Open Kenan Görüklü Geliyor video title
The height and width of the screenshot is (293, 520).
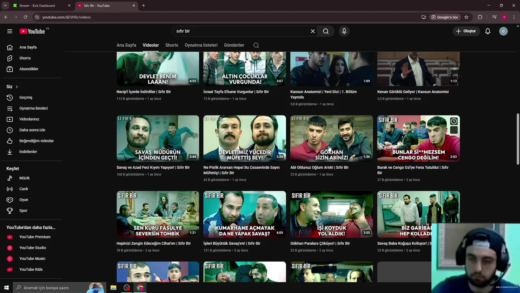click(x=413, y=92)
